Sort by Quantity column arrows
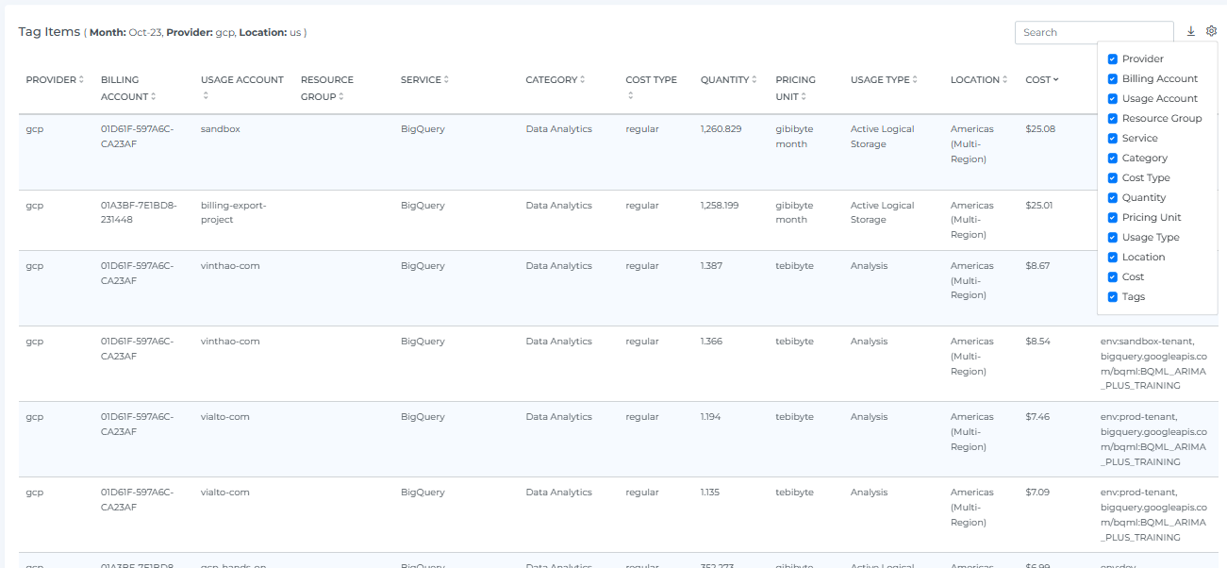The height and width of the screenshot is (568, 1227). point(754,80)
